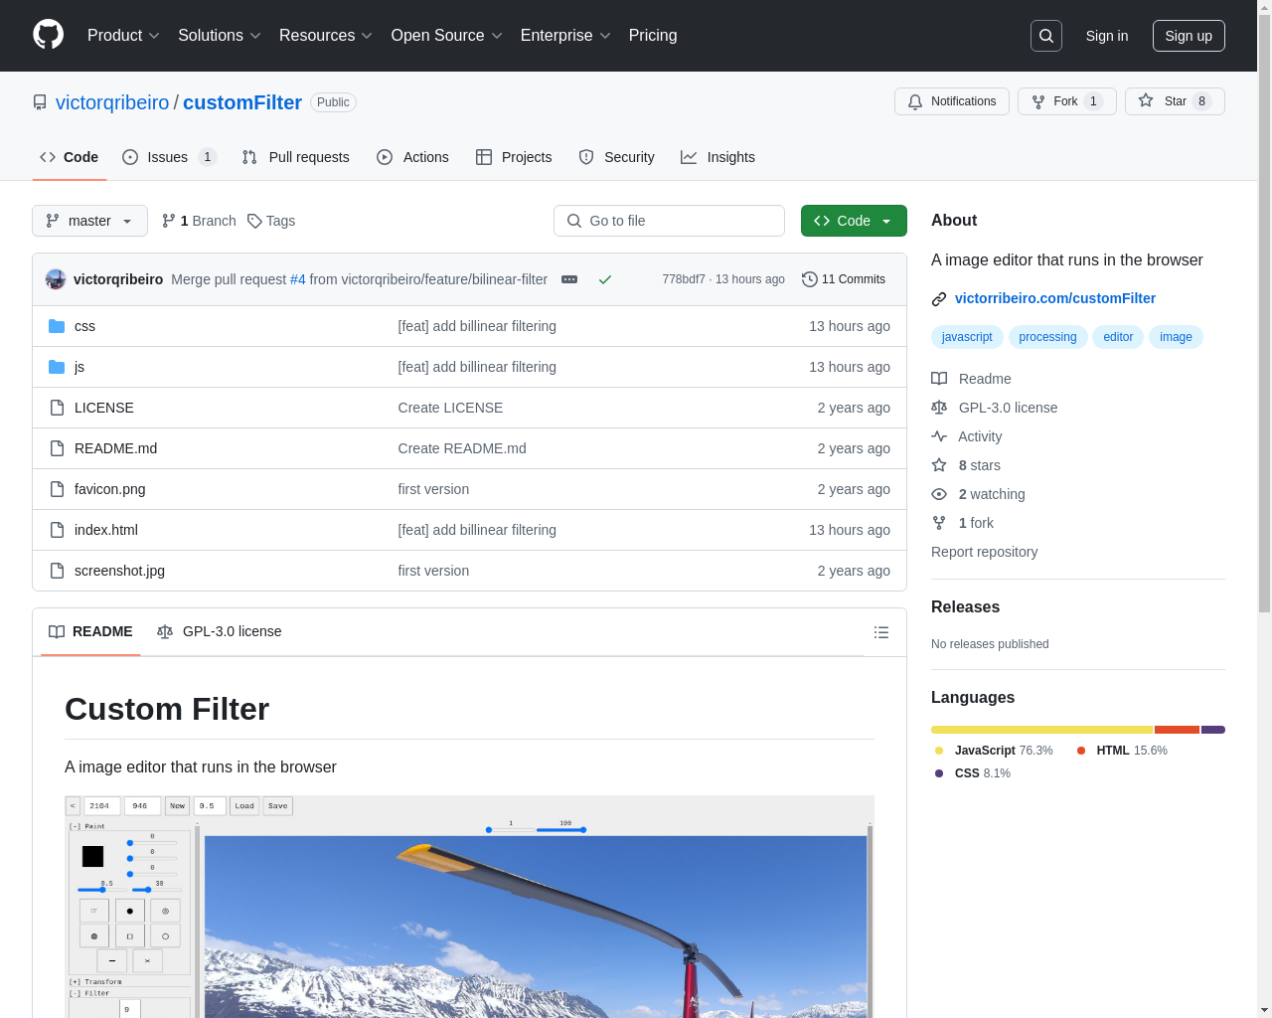Open the Pull requests tab
1272x1018 pixels.
(x=296, y=157)
